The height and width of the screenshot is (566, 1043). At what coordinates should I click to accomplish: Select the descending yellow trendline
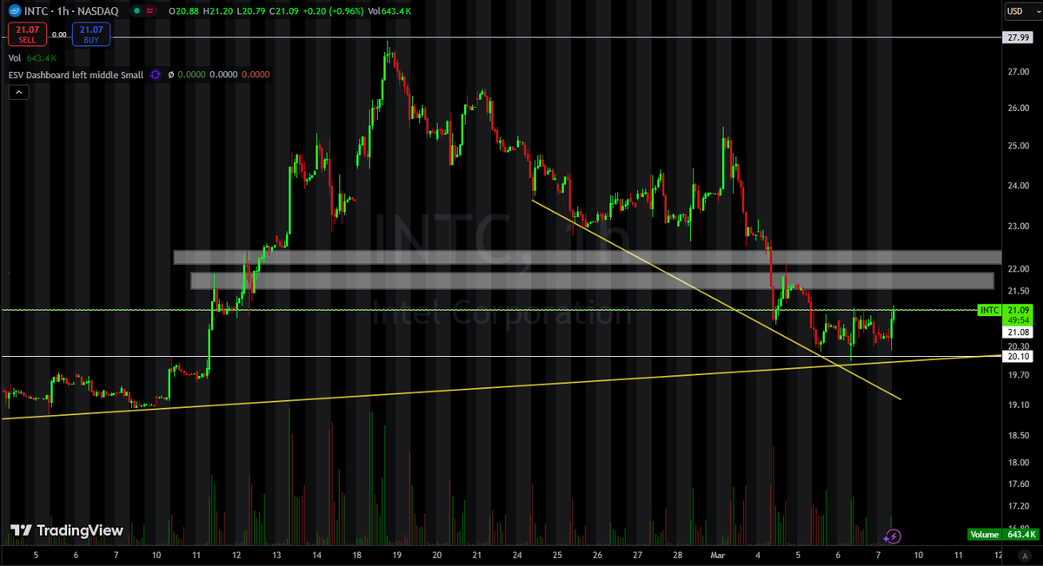click(716, 299)
